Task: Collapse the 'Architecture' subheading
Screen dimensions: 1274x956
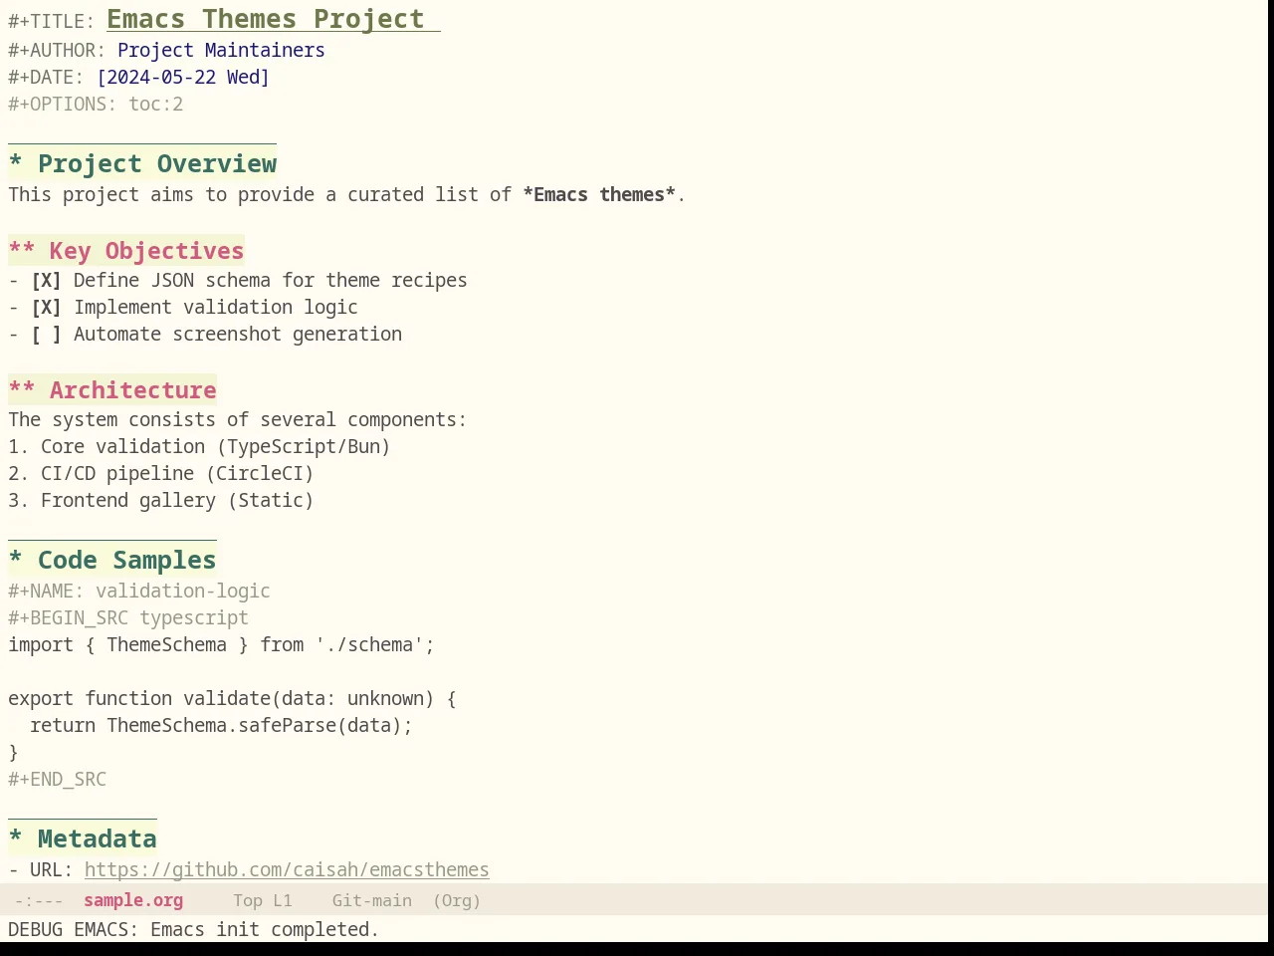Action: pyautogui.click(x=112, y=390)
